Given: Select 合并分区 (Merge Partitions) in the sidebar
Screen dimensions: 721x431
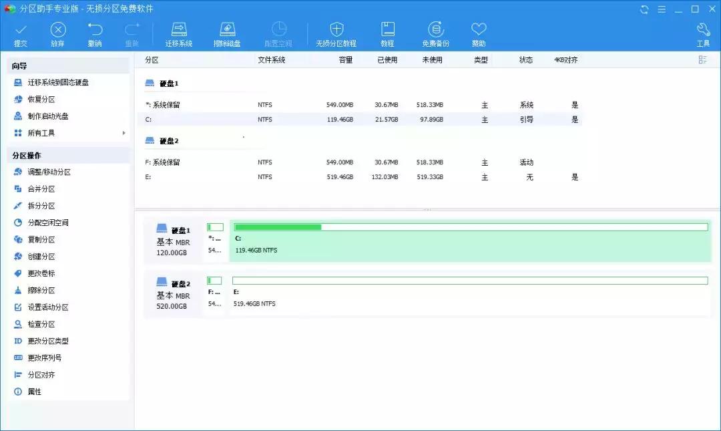Looking at the screenshot, I should click(43, 188).
